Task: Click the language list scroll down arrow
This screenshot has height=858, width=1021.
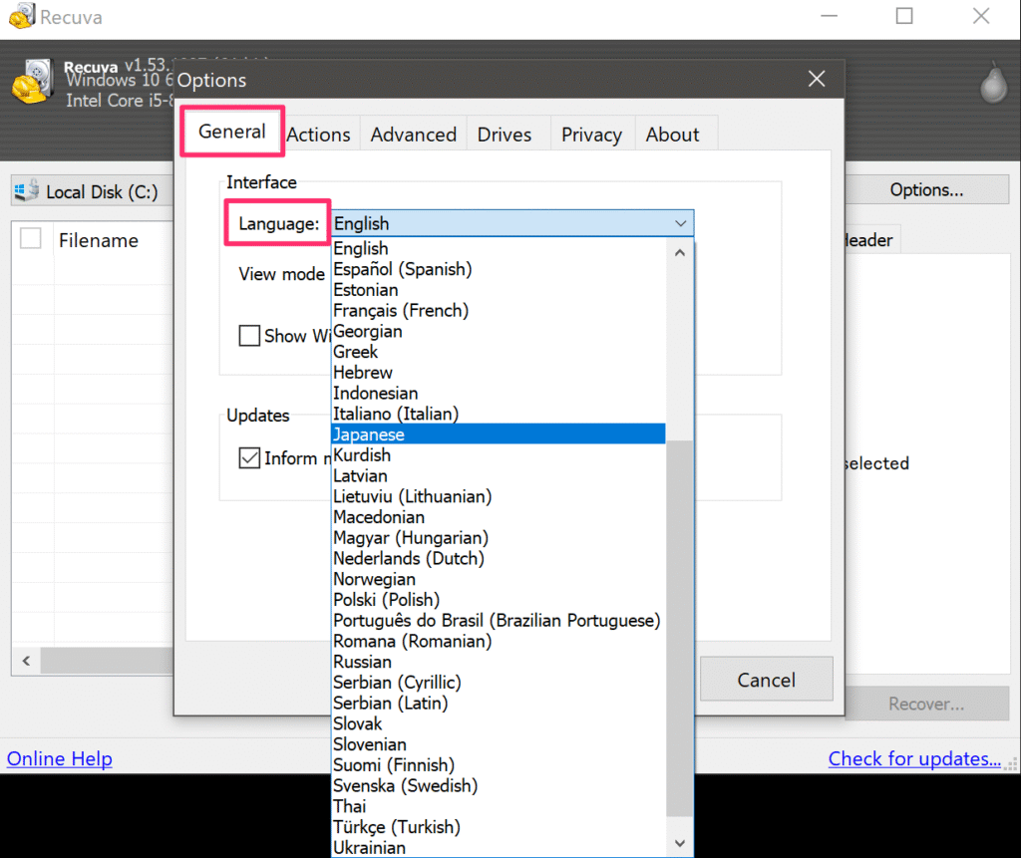Action: coord(680,843)
